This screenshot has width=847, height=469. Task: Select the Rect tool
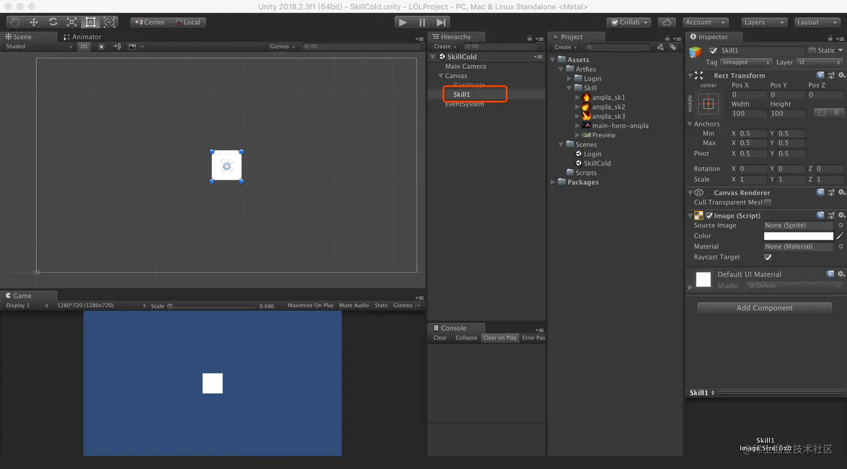[90, 22]
